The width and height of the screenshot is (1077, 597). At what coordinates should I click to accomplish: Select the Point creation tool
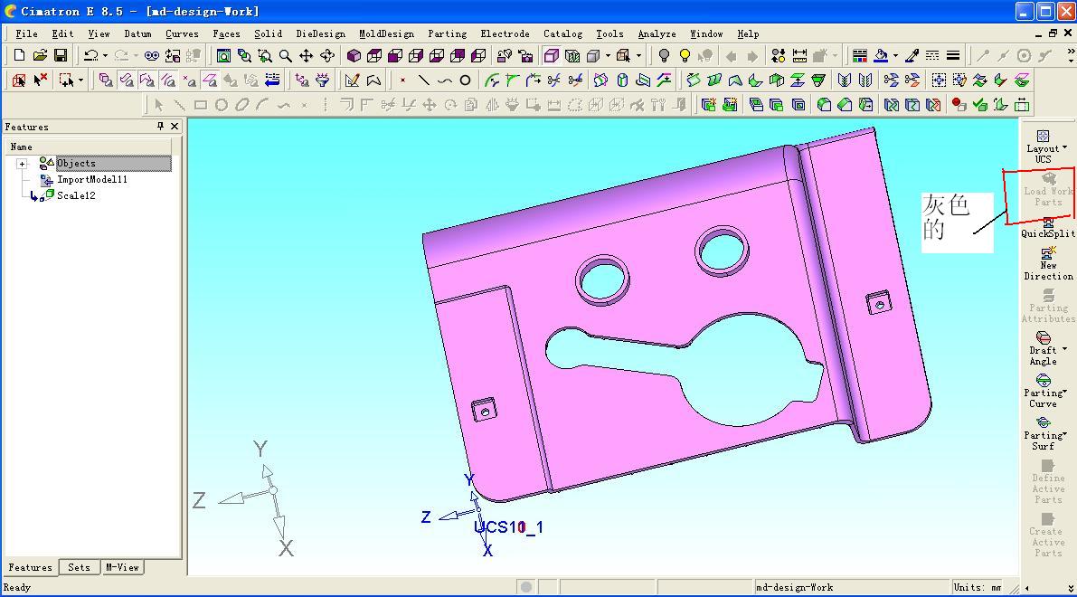[x=402, y=81]
